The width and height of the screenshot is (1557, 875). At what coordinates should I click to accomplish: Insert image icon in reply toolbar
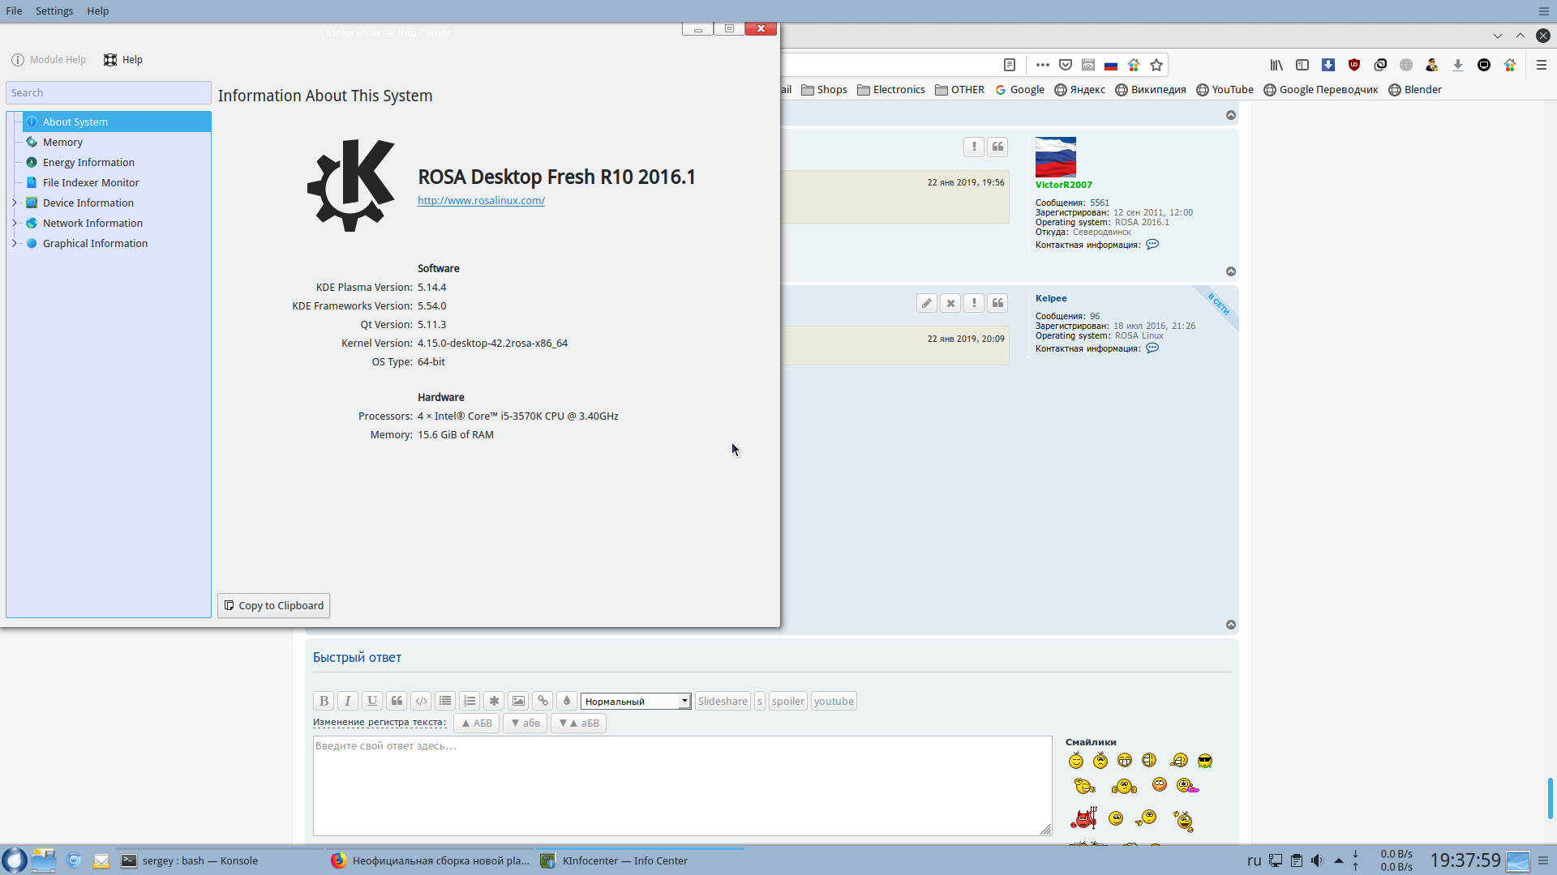click(518, 701)
